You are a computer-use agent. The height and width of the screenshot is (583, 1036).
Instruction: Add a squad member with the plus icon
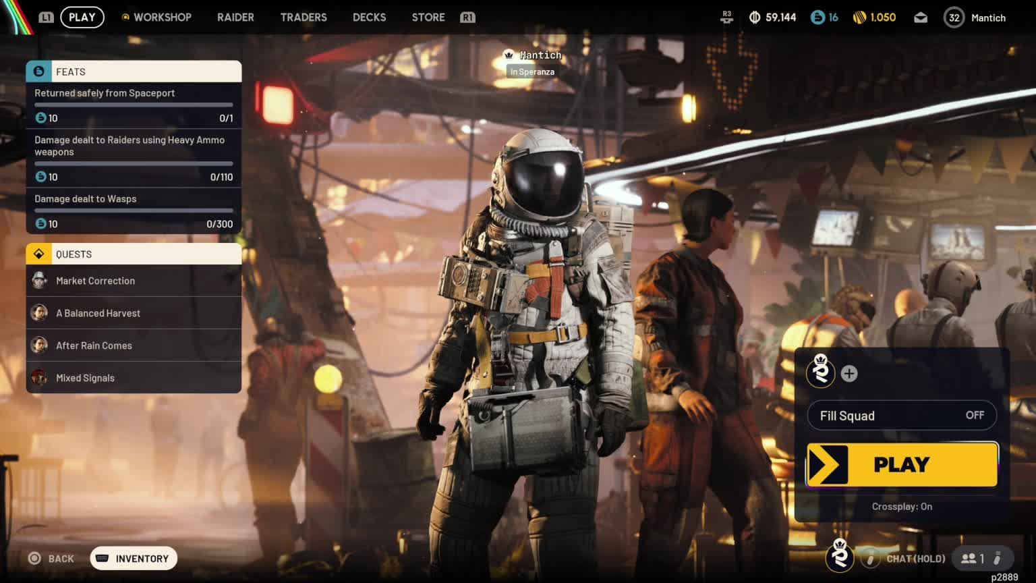(849, 374)
